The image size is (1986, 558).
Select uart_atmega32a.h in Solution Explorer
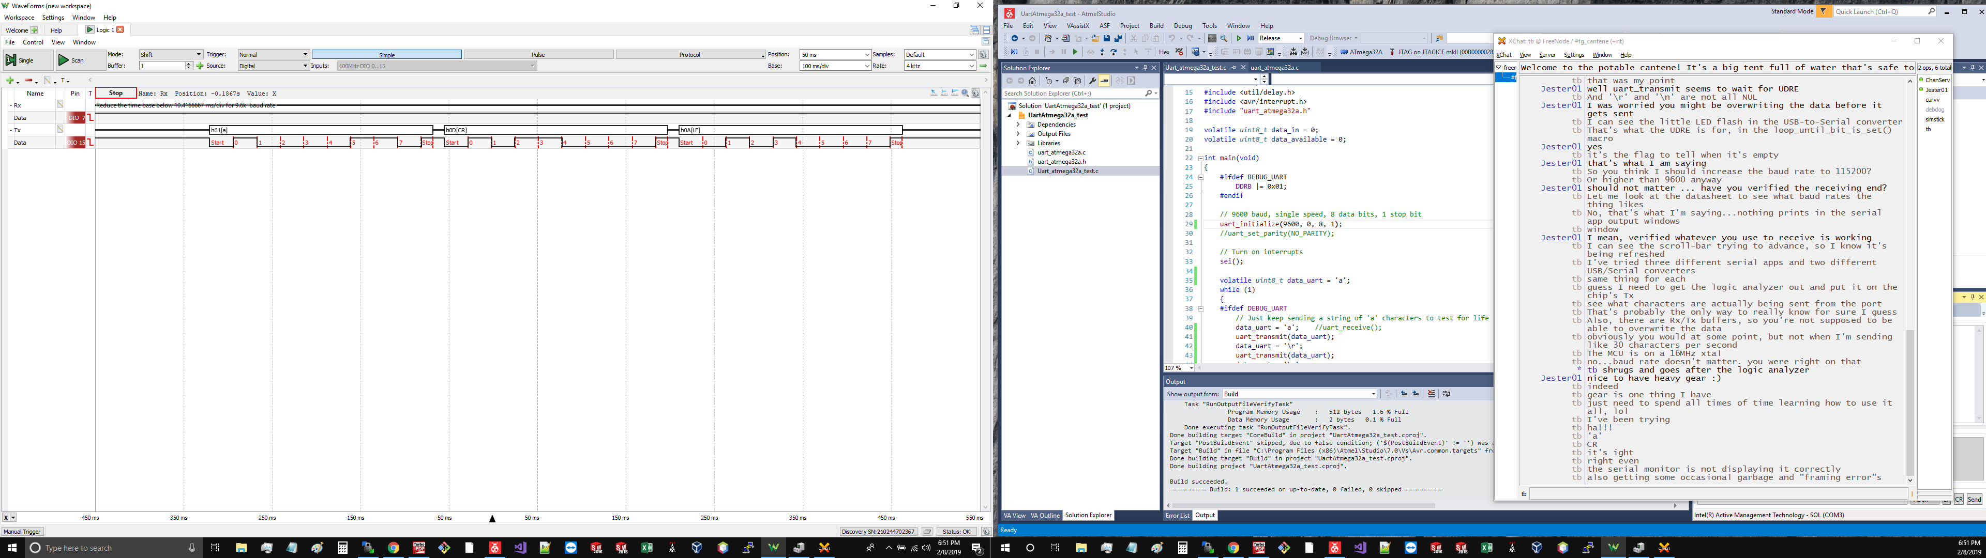point(1061,162)
